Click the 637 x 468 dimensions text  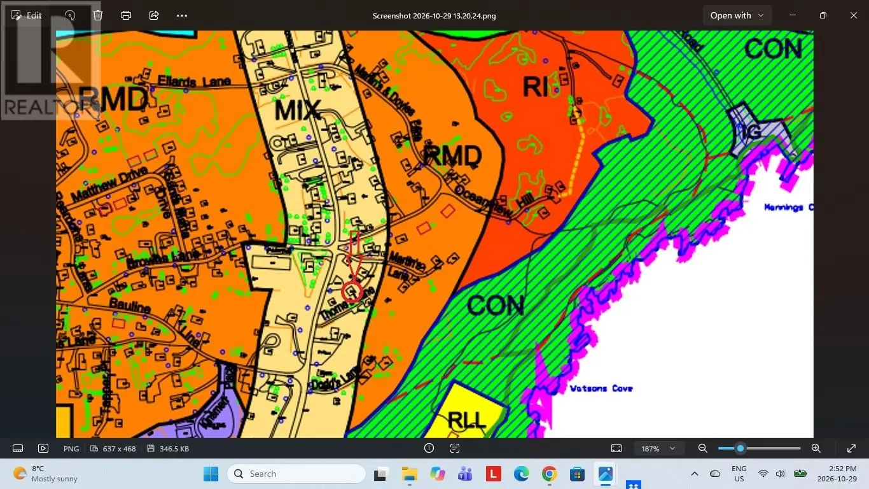[x=119, y=449]
